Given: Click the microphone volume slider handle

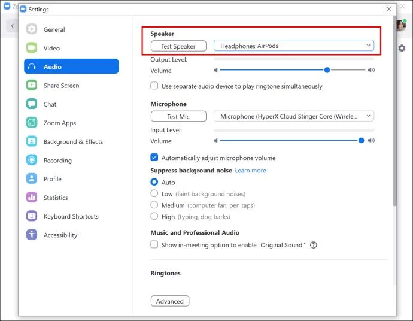Looking at the screenshot, I should coord(361,141).
